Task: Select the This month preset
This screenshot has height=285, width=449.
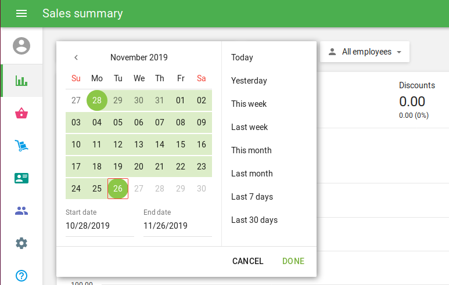Action: coord(252,150)
